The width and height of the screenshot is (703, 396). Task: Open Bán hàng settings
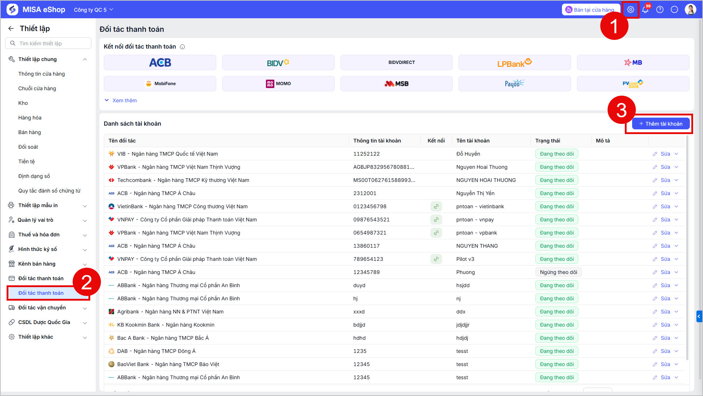tap(30, 132)
